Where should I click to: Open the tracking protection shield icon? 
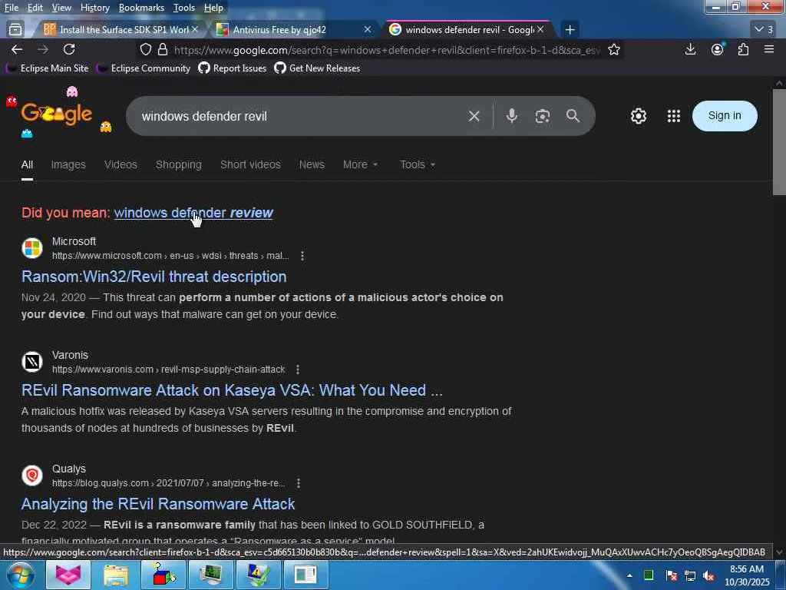(145, 49)
